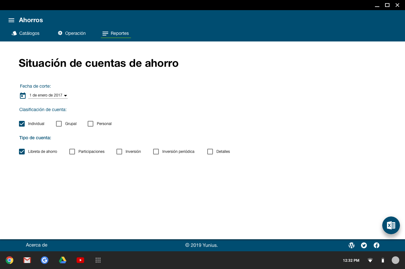The height and width of the screenshot is (269, 405).
Task: Uncheck the Individual account classification
Action: tap(22, 124)
